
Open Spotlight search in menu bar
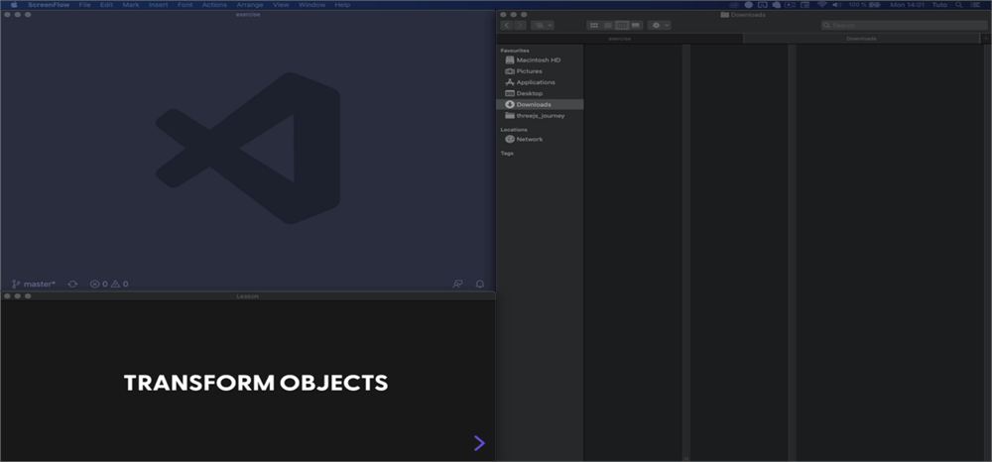959,4
